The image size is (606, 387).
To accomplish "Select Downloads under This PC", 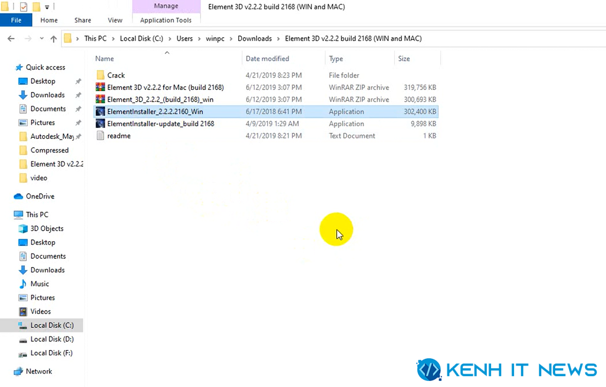I will (x=48, y=270).
